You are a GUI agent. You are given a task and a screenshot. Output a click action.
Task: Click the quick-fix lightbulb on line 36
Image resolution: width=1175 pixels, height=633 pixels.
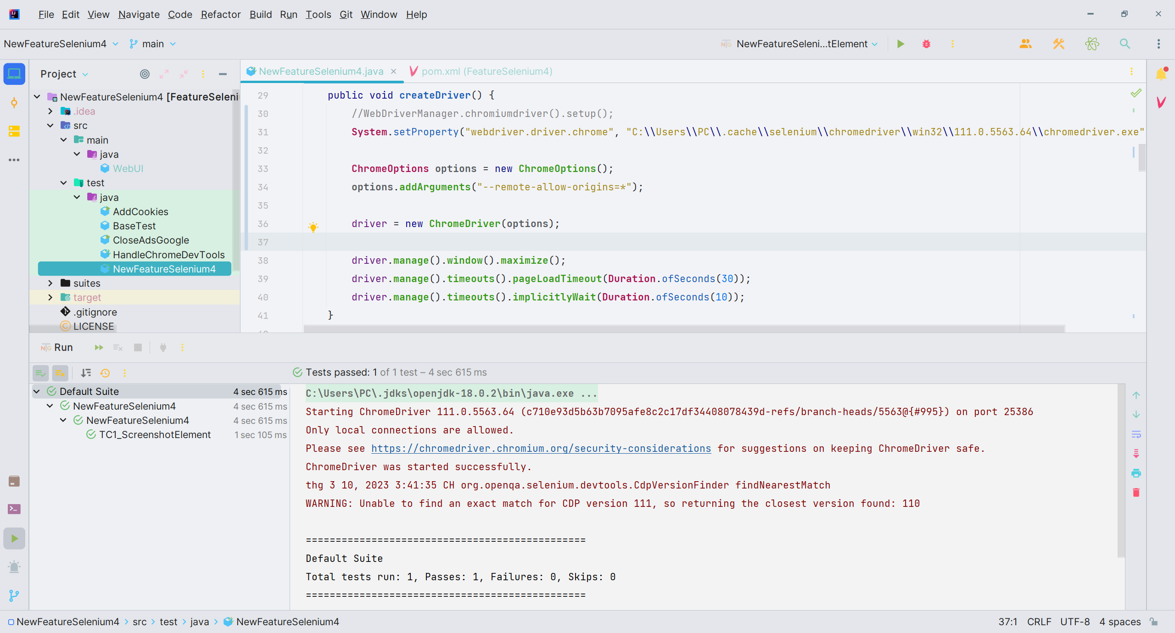pyautogui.click(x=313, y=227)
